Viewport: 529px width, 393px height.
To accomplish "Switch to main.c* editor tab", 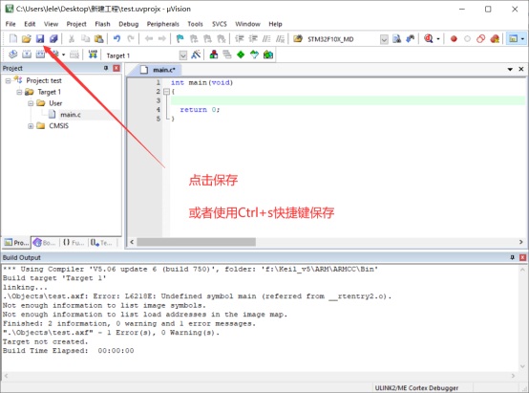I will coord(159,70).
